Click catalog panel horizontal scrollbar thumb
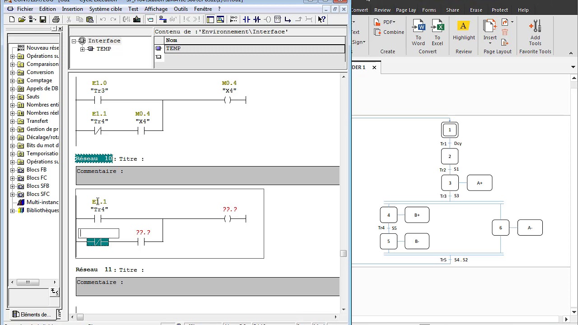This screenshot has width=578, height=325. click(x=28, y=282)
